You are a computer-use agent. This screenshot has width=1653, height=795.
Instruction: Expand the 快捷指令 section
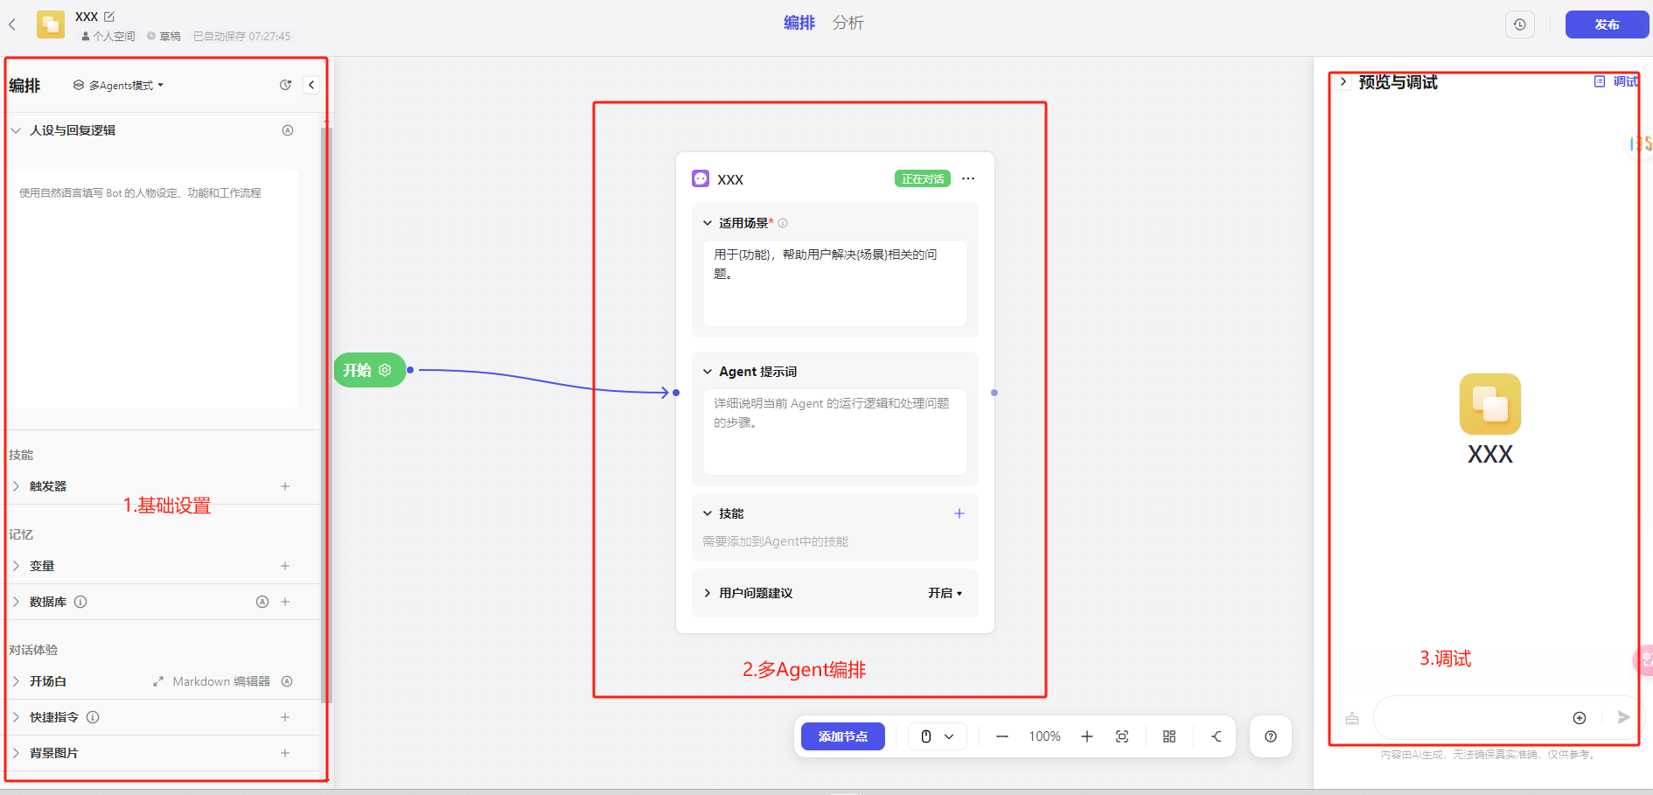pos(16,717)
